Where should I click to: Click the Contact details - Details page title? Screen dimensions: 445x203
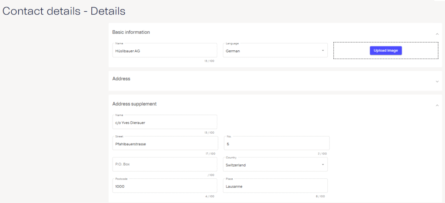point(64,11)
